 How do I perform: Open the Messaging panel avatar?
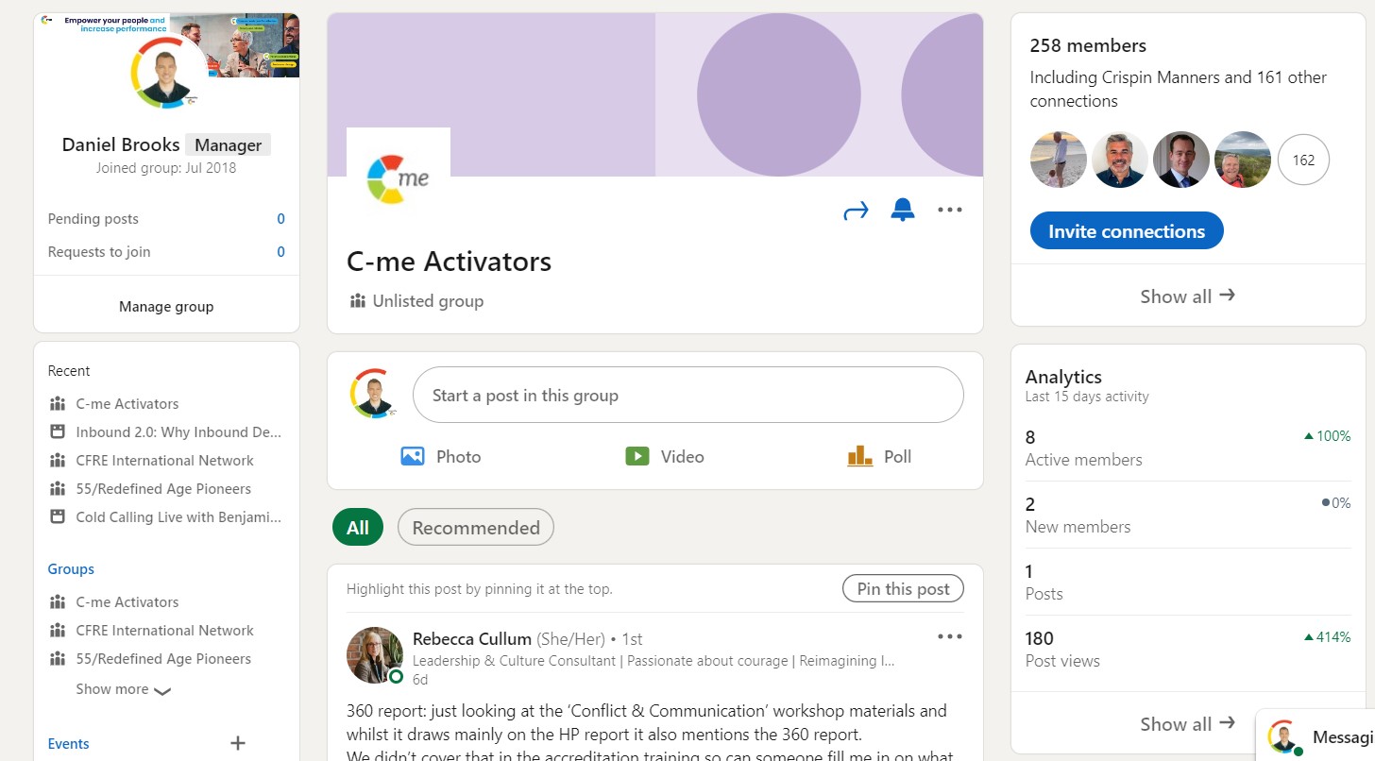pos(1284,736)
